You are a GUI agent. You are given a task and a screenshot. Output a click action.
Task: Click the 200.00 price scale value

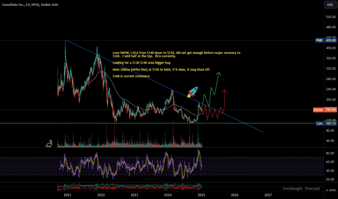(331, 99)
